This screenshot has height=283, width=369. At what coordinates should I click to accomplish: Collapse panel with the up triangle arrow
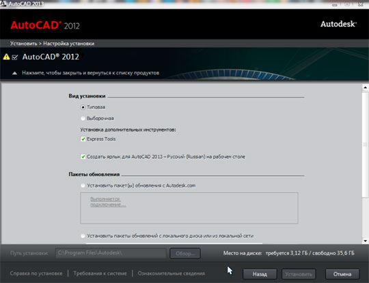[x=14, y=73]
